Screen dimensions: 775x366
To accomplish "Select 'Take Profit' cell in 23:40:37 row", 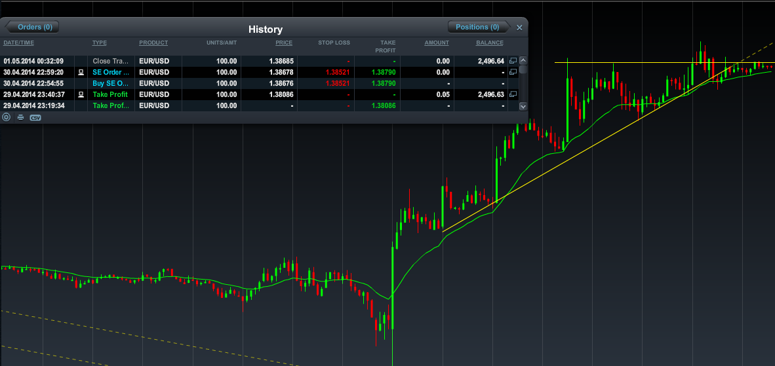I will click(110, 94).
